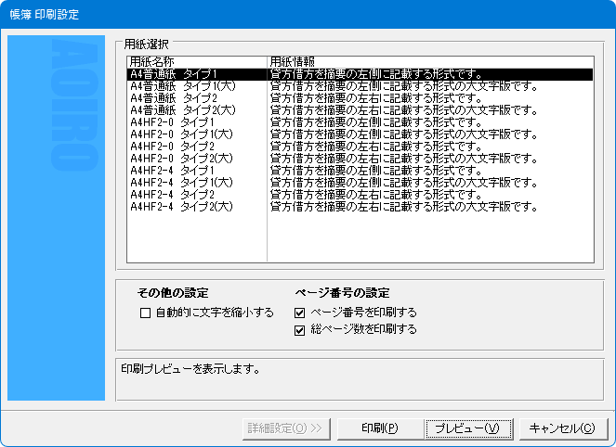Click the 用紙情報 column header
This screenshot has height=447, width=616.
click(292, 61)
